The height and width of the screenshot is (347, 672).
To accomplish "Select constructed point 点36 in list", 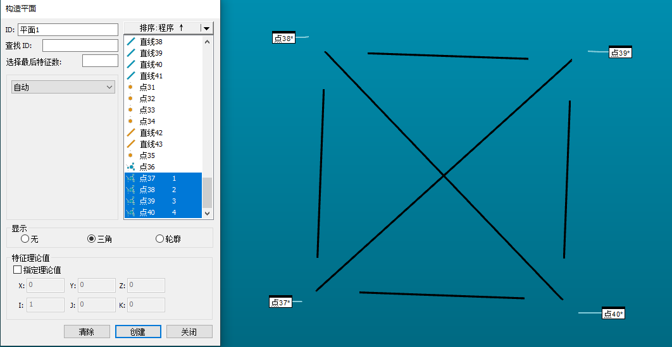I will [147, 167].
